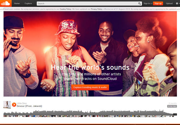
Task: Open the Privacy Policy link
Action: tap(97, 9)
